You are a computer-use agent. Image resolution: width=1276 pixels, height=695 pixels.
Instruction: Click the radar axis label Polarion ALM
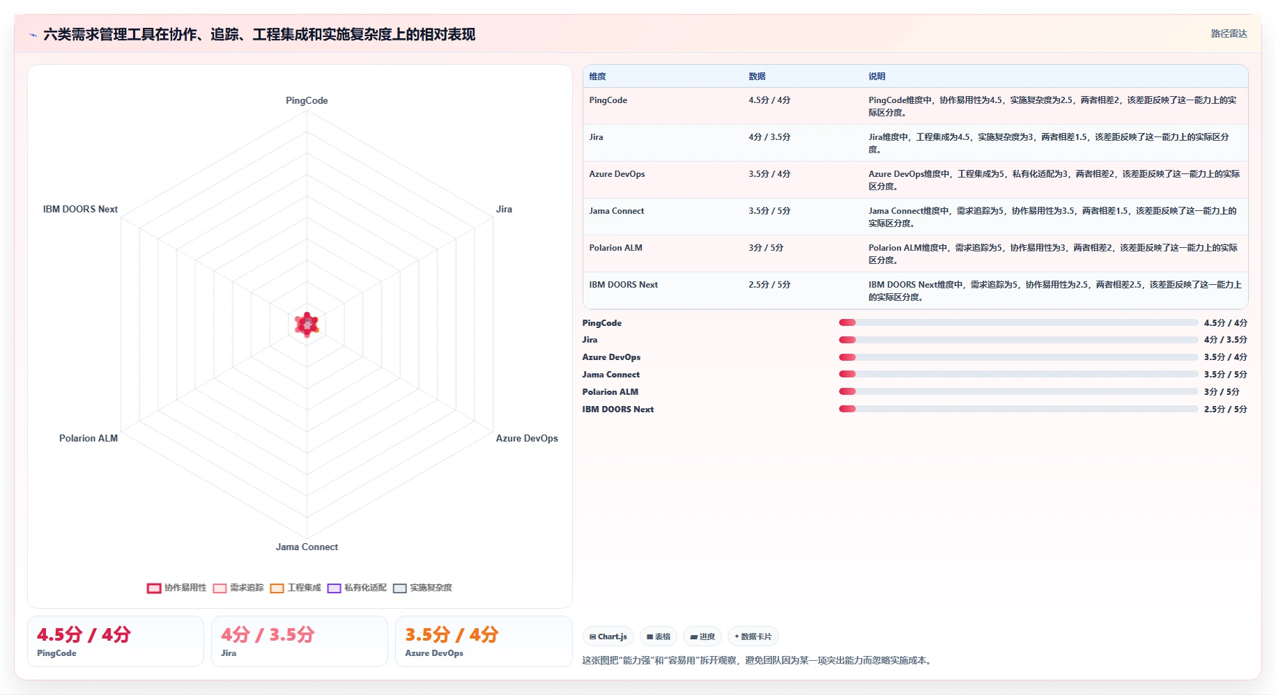tap(89, 438)
